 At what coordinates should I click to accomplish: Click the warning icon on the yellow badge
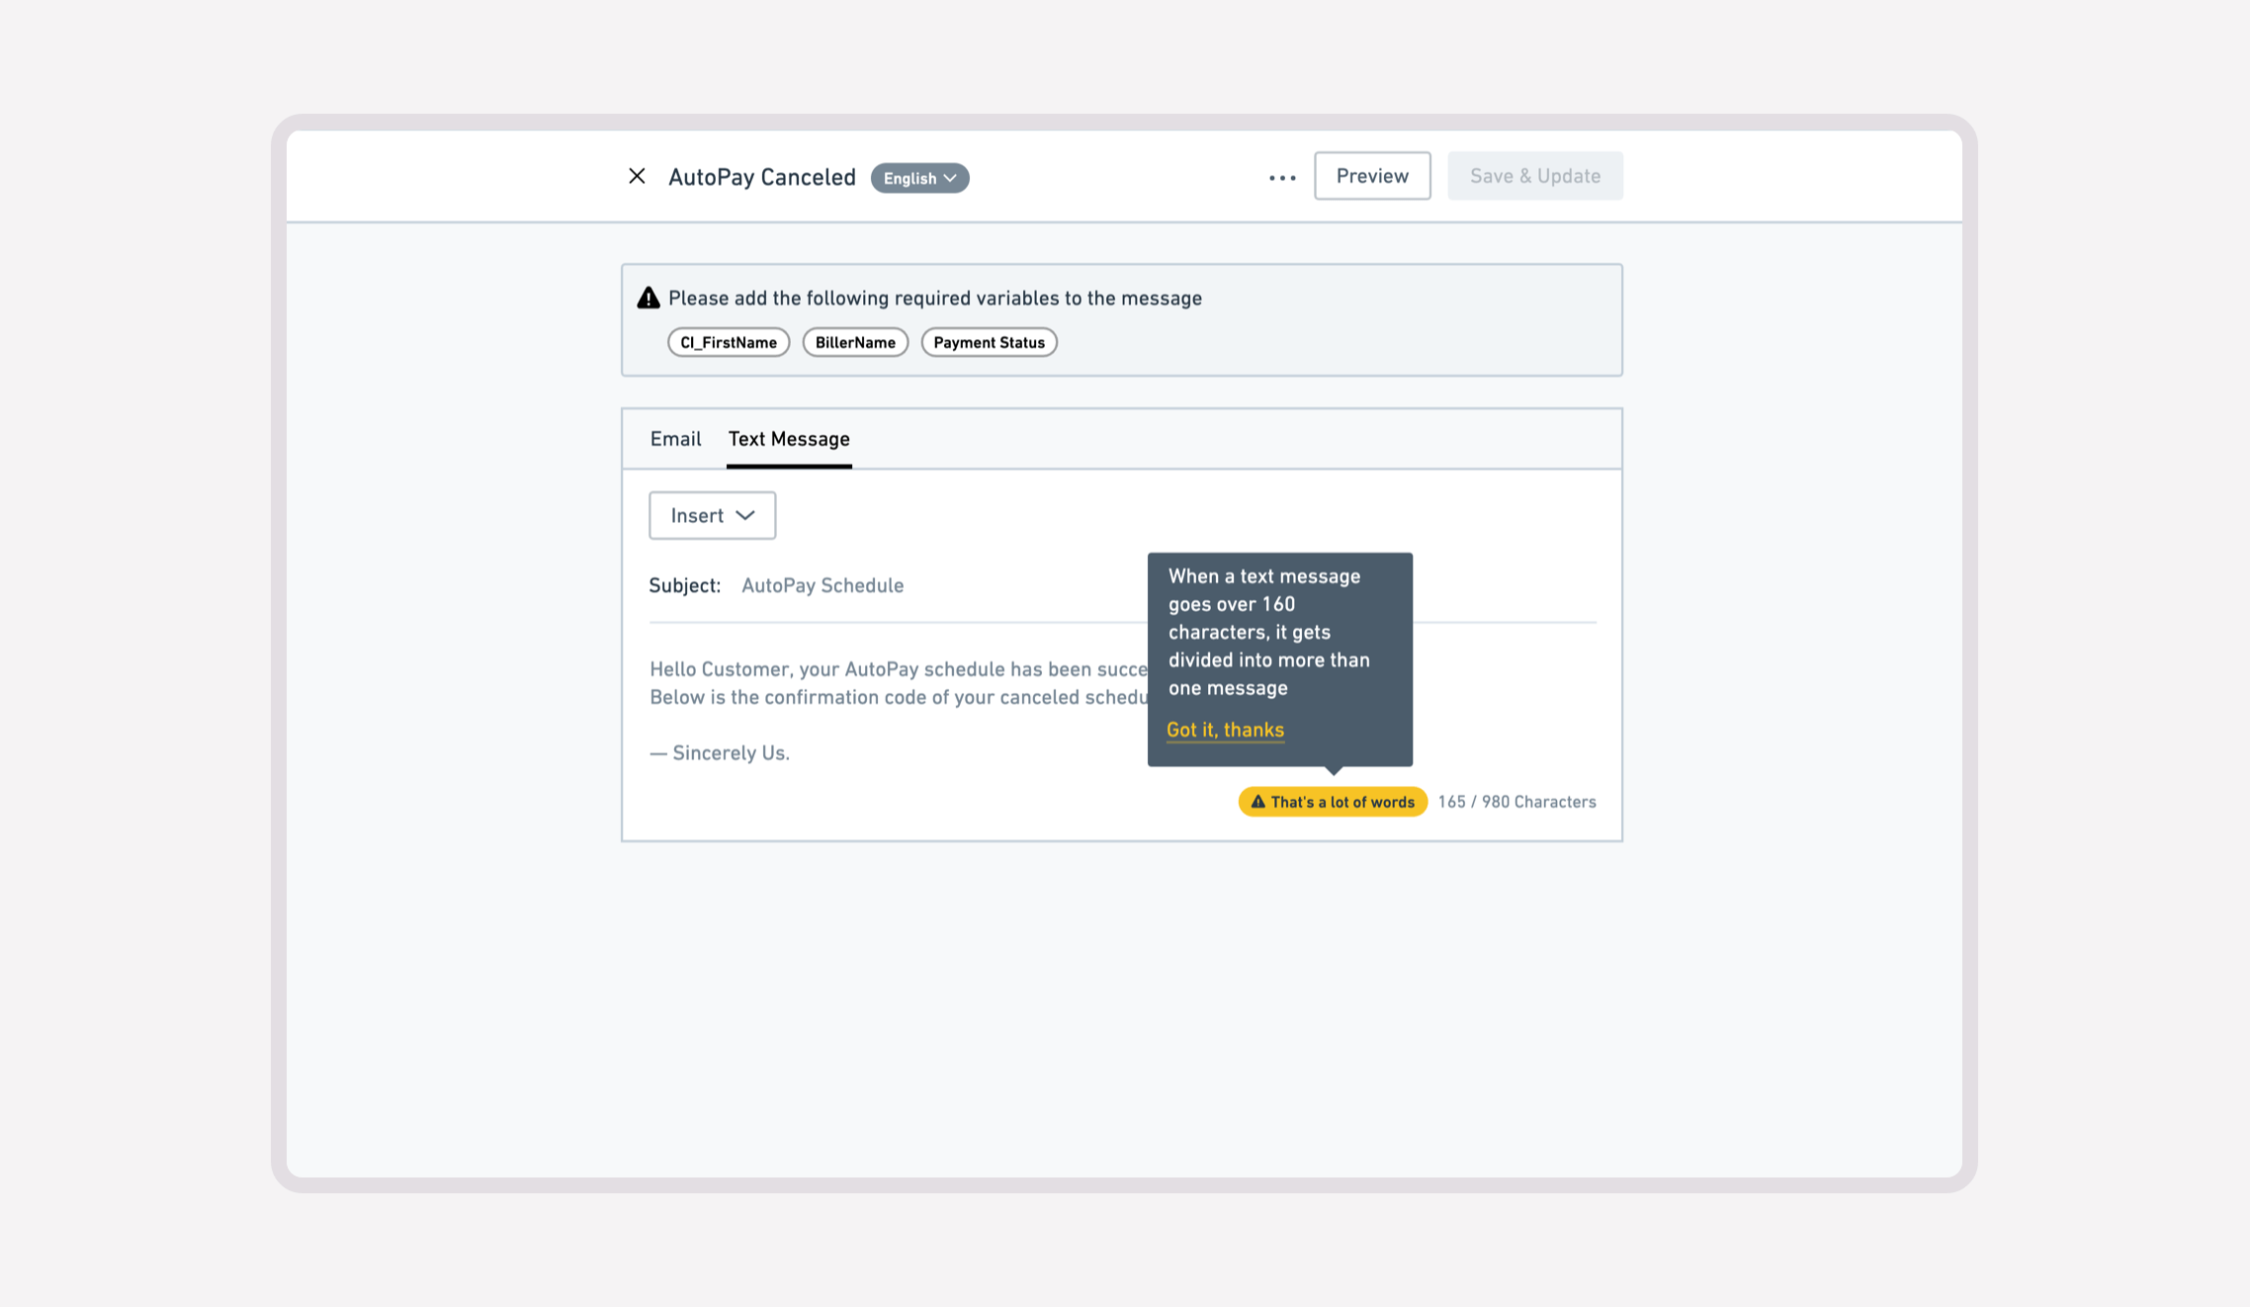click(x=1257, y=802)
